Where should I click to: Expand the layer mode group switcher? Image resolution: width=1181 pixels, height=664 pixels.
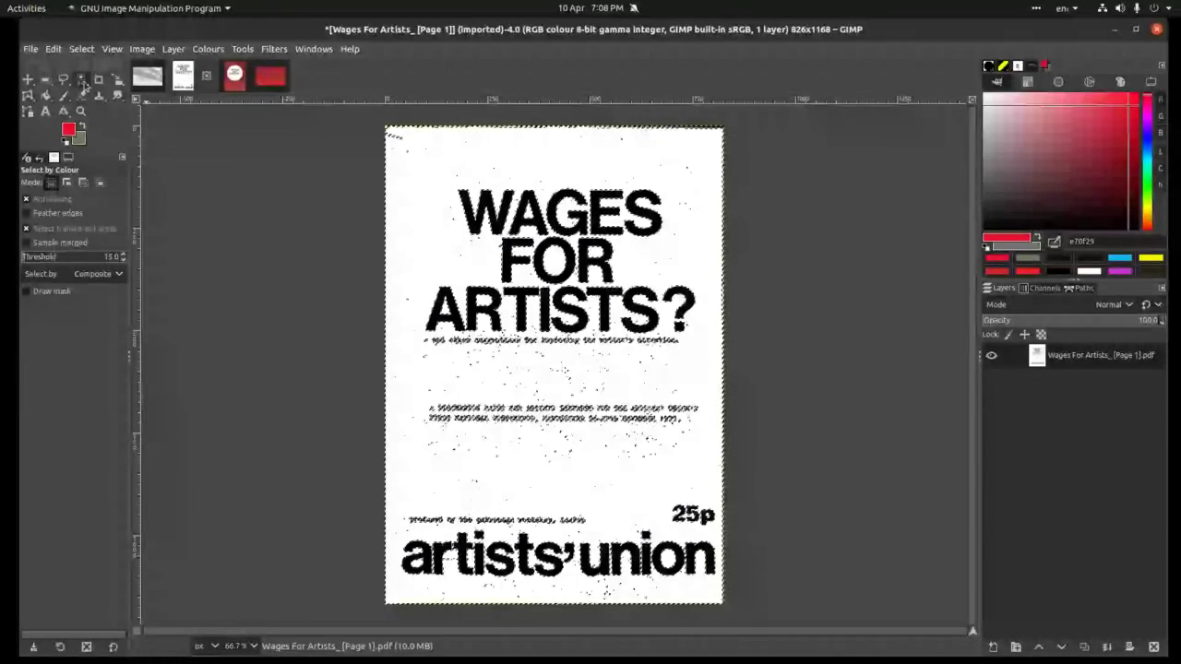coord(1151,304)
